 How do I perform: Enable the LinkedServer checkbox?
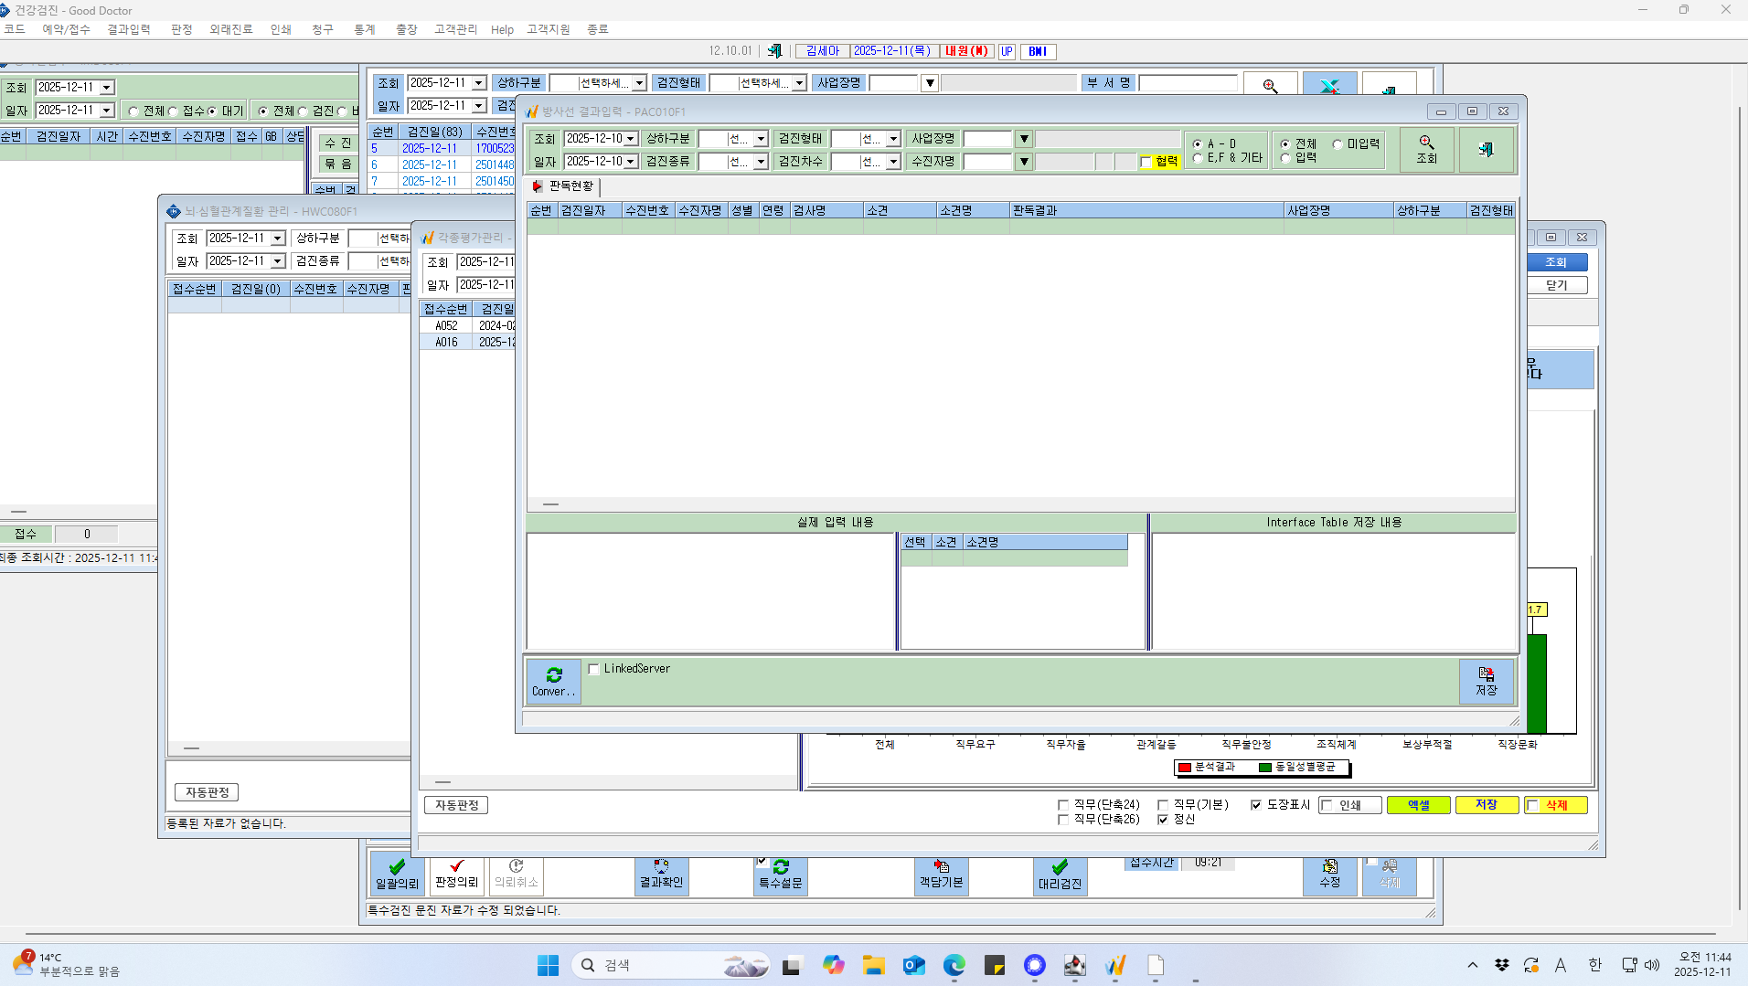tap(594, 669)
